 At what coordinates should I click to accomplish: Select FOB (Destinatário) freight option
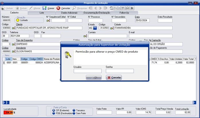point(54,113)
